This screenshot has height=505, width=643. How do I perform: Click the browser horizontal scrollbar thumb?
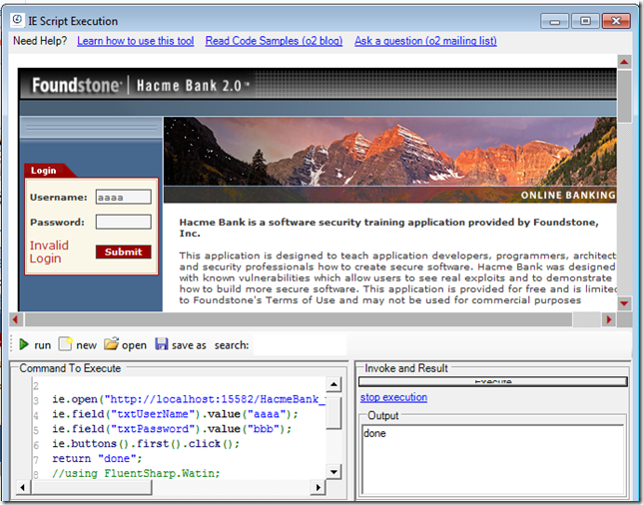299,319
